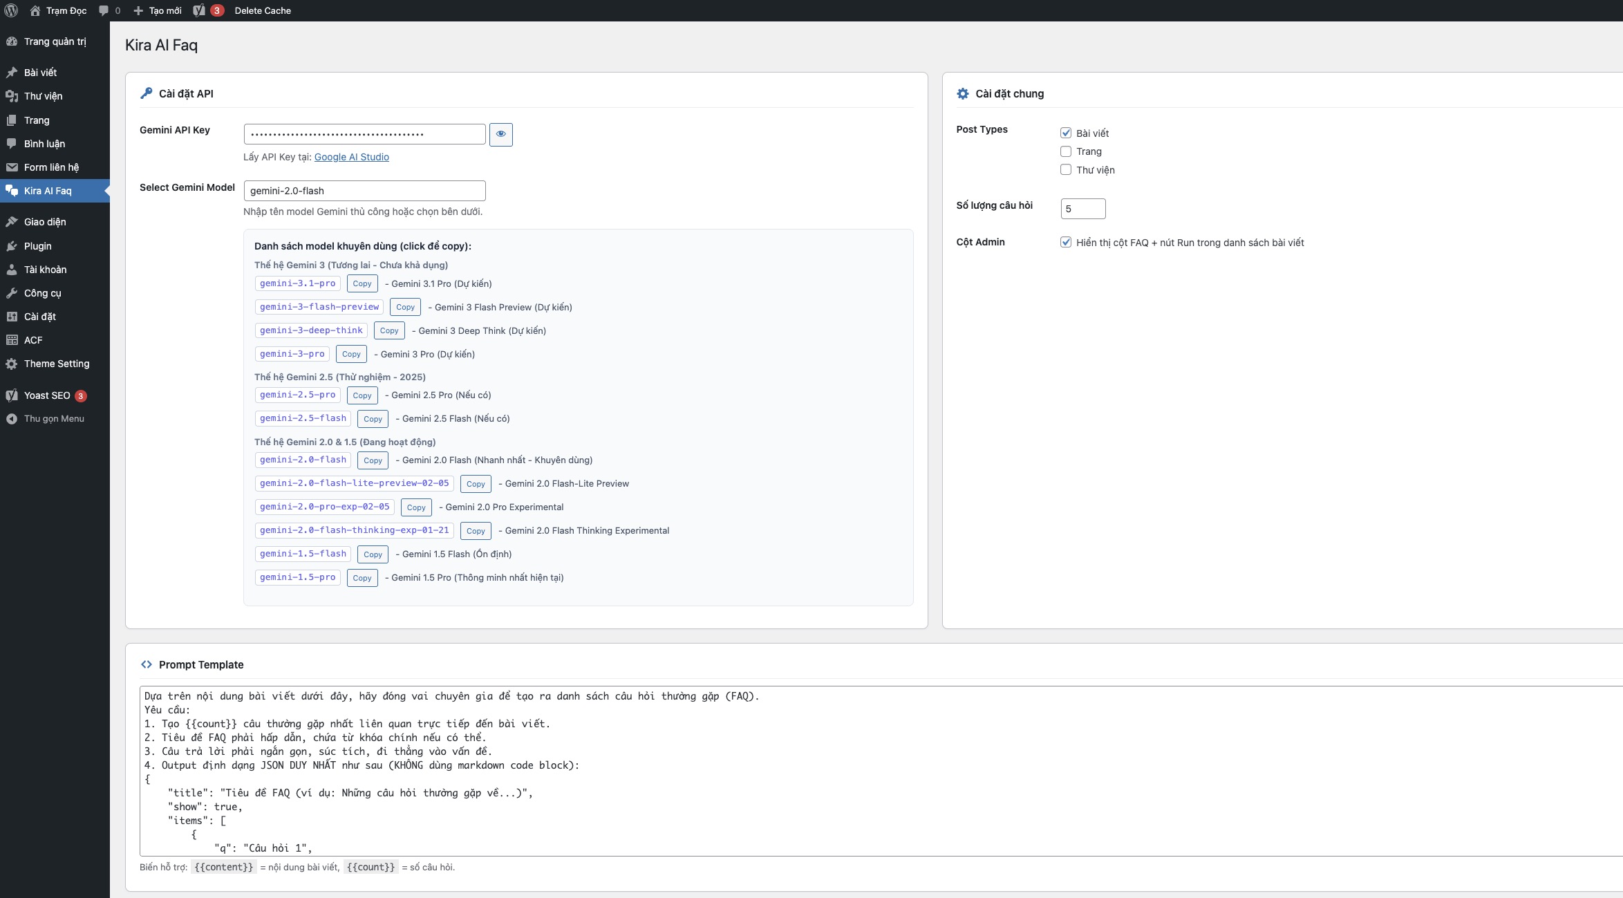Click the WordPress logo icon
1623x898 pixels.
11,10
